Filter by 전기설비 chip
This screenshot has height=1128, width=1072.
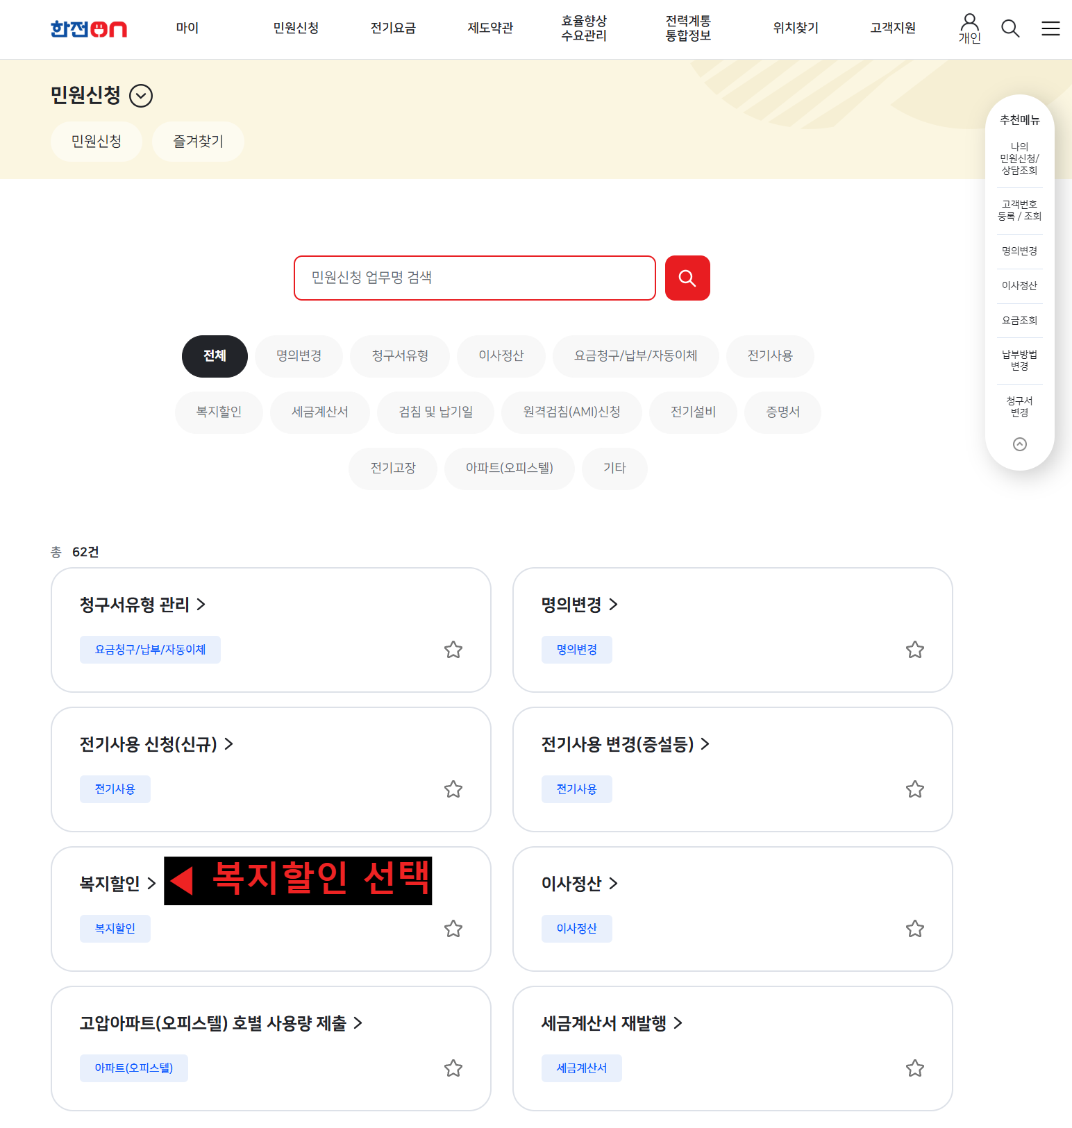click(693, 412)
